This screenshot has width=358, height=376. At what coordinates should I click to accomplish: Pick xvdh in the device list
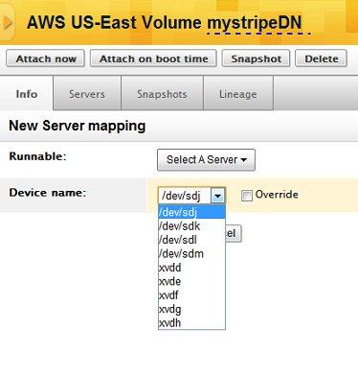tap(191, 323)
